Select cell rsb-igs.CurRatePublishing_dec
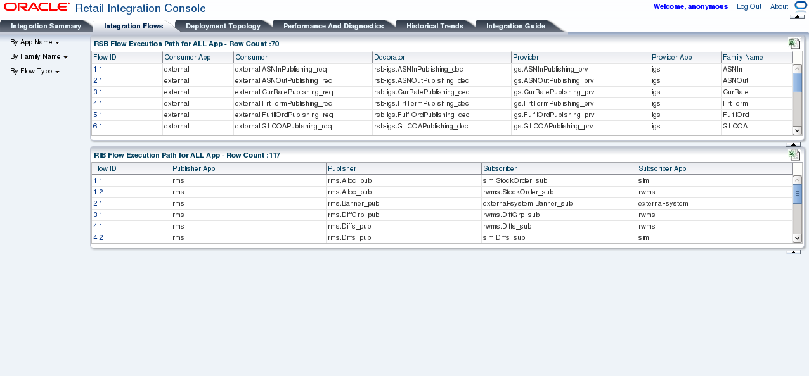The image size is (809, 376). pyautogui.click(x=442, y=92)
